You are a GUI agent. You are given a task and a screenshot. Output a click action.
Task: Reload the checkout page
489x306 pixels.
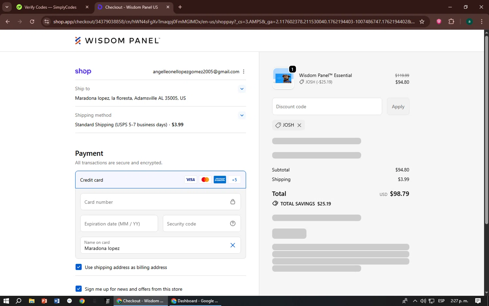[x=32, y=22]
